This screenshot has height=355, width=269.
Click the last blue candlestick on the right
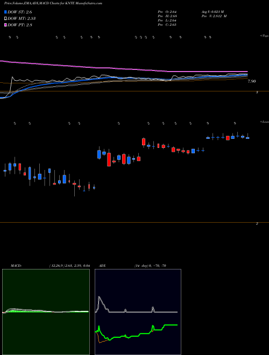(247, 138)
